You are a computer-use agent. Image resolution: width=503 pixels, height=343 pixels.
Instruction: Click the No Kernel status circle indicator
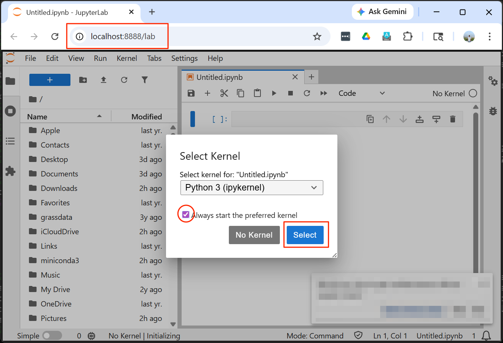pos(473,93)
